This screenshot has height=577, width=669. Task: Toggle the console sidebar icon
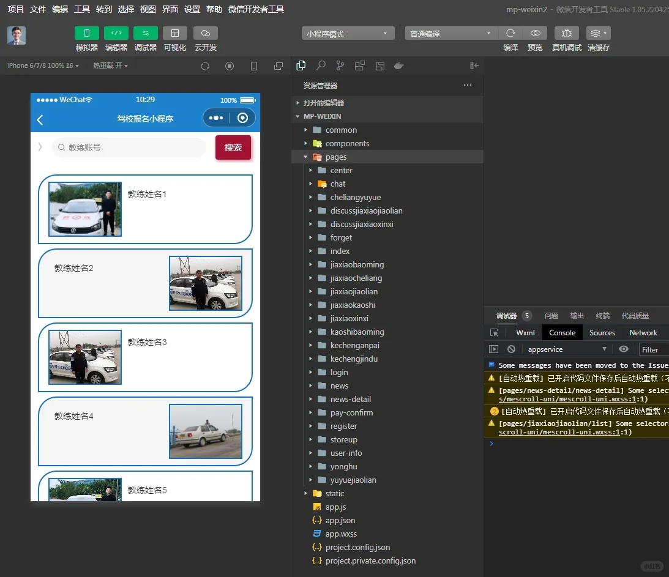point(494,349)
